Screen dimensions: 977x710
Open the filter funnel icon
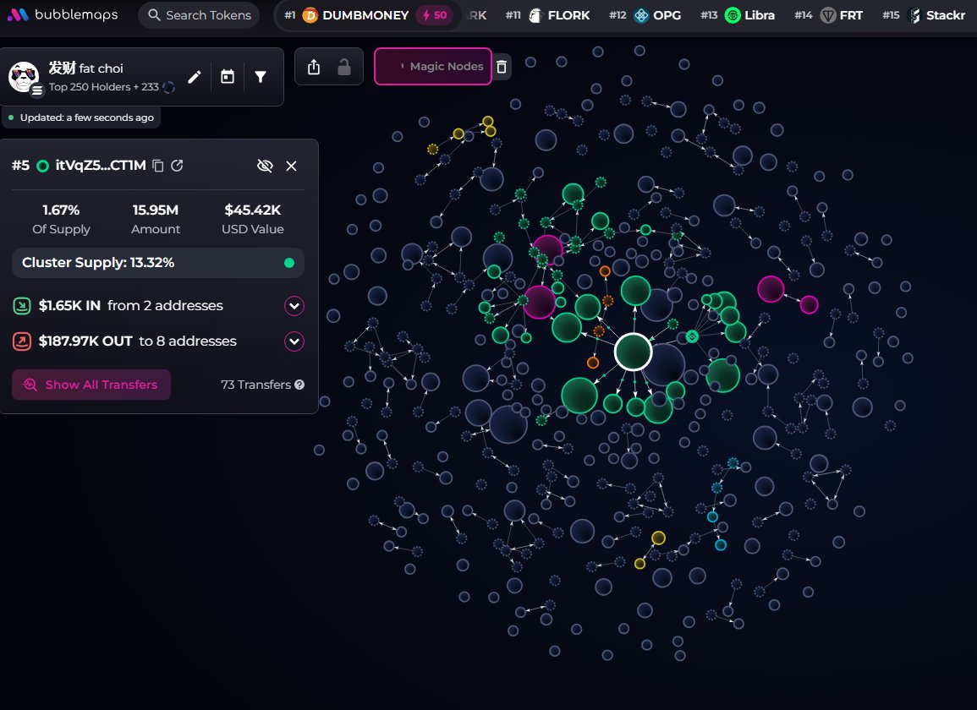[261, 77]
